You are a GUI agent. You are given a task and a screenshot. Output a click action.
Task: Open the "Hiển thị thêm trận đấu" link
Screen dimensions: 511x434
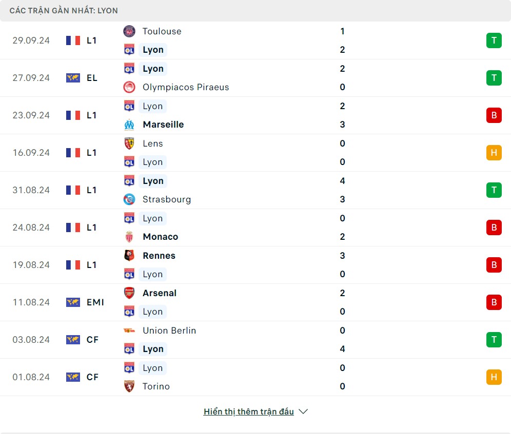pos(249,411)
